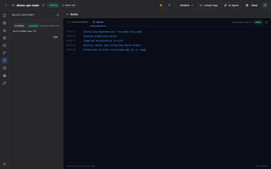Image resolution: width=271 pixels, height=169 pixels.
Task: Click the BUILD HISTORY panel title
Action: pyautogui.click(x=23, y=15)
